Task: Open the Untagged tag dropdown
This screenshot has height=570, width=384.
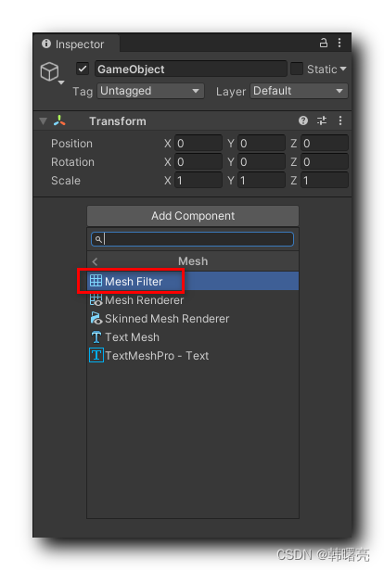Action: click(150, 91)
